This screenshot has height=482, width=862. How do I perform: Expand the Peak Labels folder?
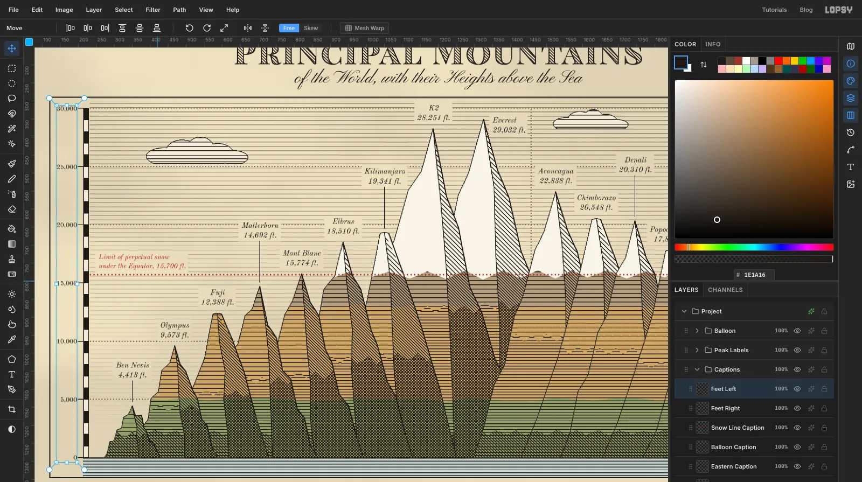point(697,350)
